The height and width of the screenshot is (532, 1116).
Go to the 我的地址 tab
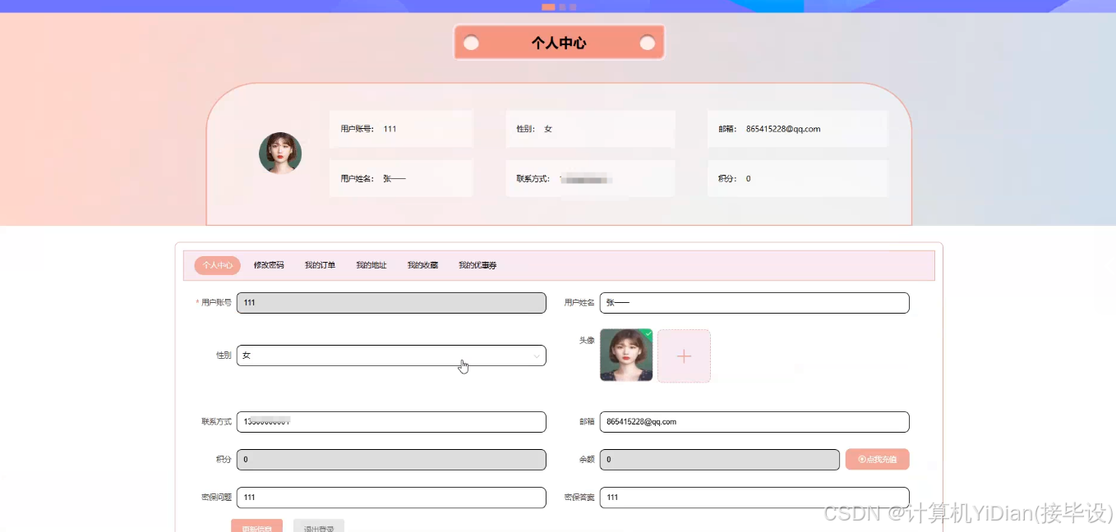pos(371,265)
